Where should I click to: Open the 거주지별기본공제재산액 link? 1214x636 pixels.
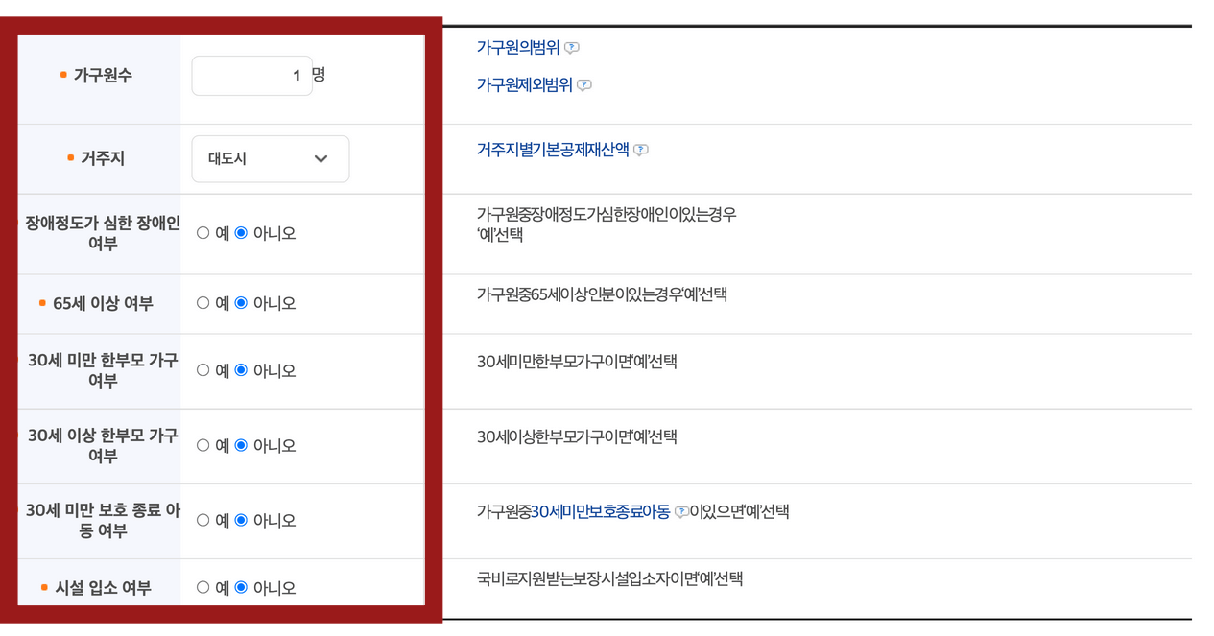(553, 150)
